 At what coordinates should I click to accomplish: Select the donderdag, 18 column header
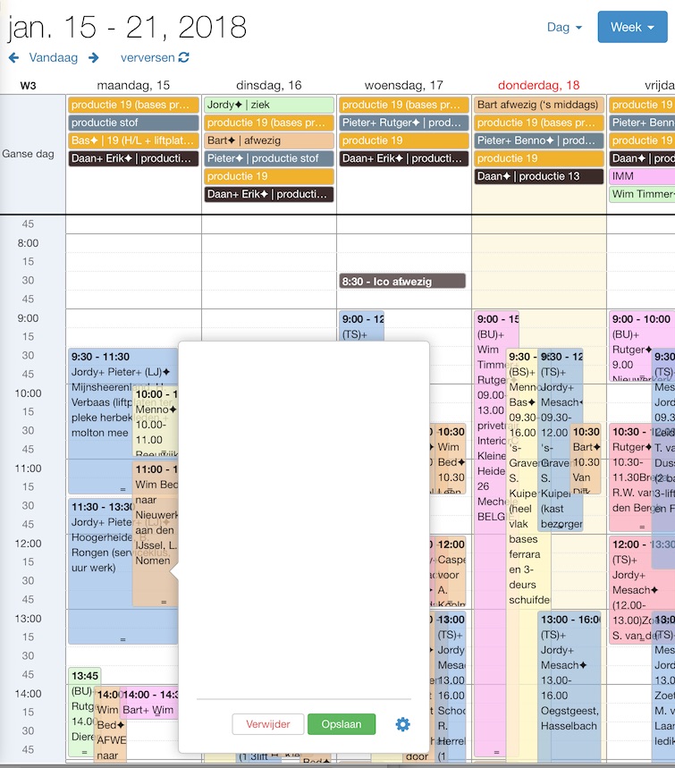click(539, 85)
